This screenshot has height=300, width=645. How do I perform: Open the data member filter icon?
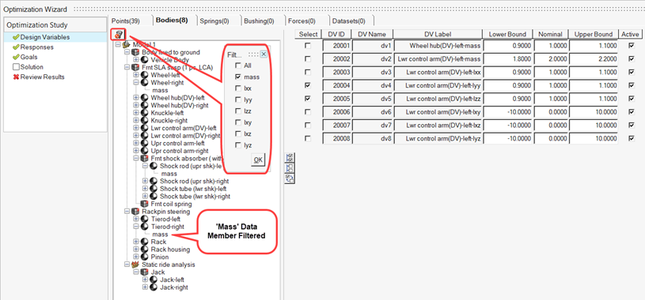point(118,35)
